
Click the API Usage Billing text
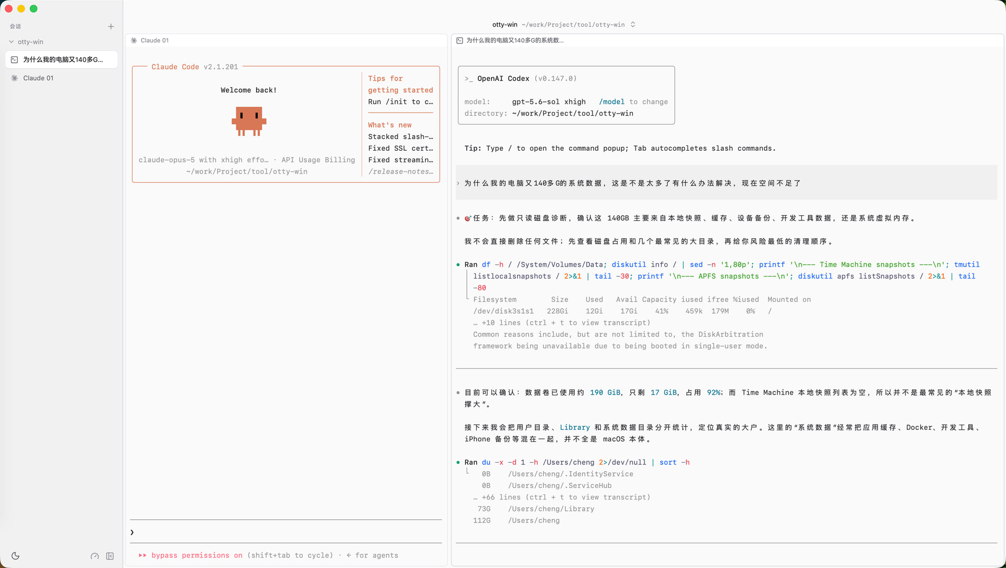click(x=318, y=160)
